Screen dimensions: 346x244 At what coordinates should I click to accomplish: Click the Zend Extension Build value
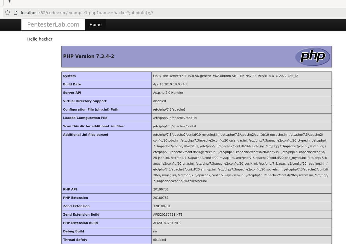click(x=168, y=214)
